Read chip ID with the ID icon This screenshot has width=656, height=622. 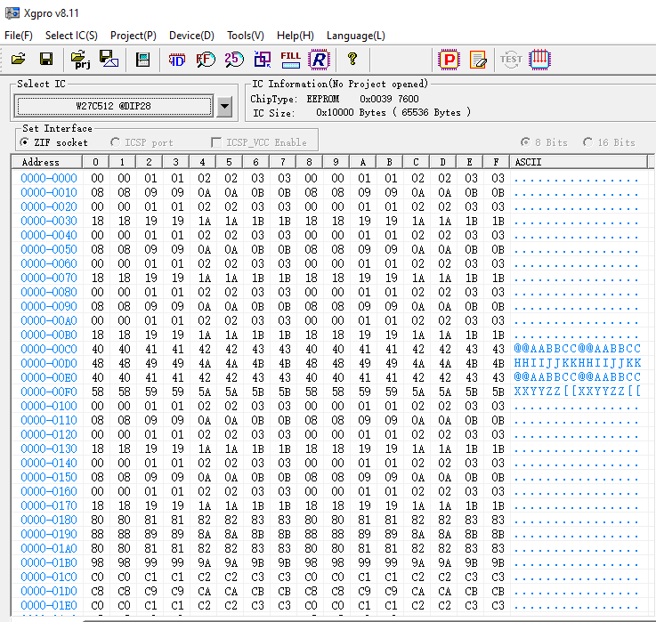tap(177, 60)
